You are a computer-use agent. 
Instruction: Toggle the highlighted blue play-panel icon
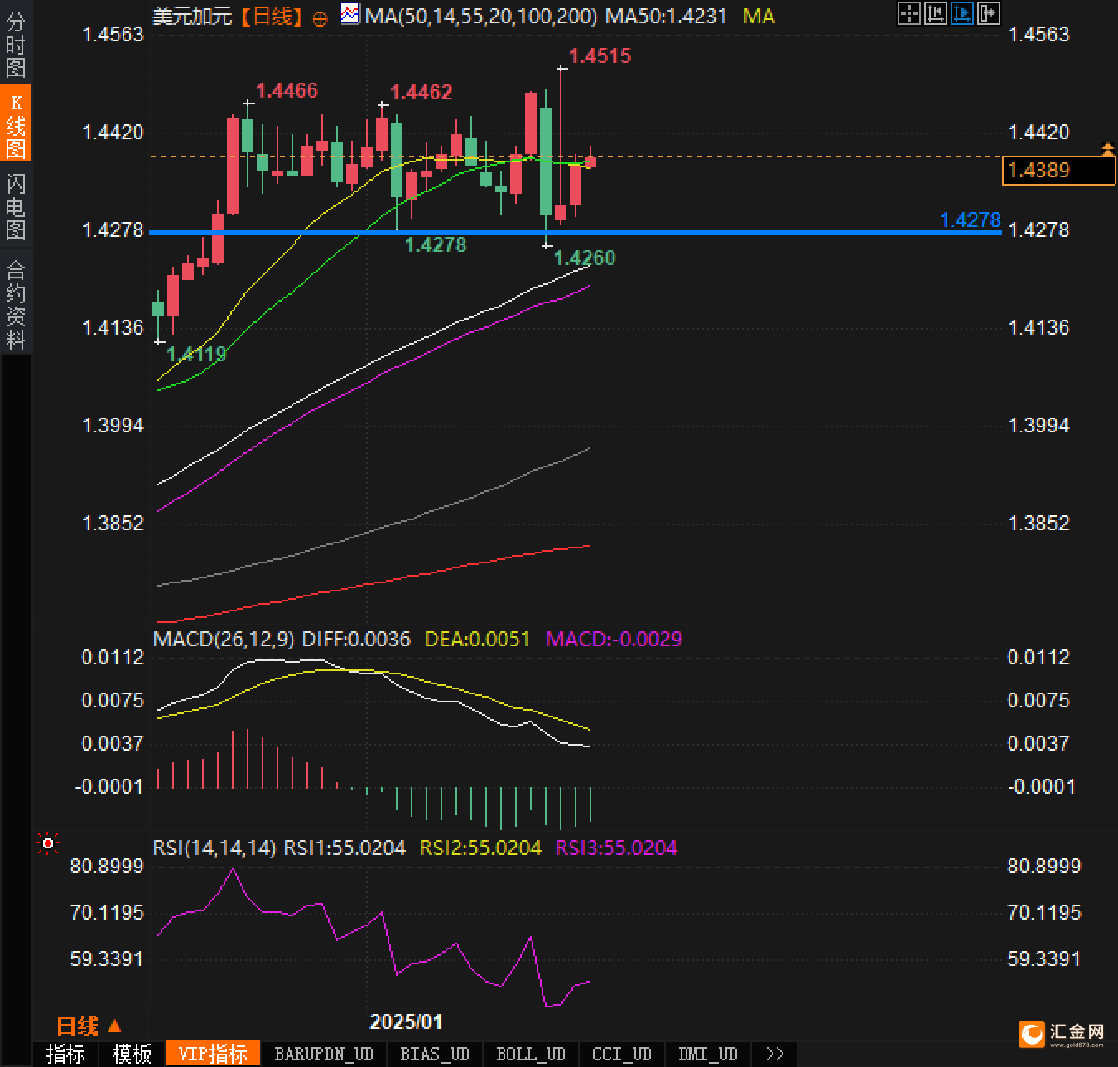click(962, 13)
